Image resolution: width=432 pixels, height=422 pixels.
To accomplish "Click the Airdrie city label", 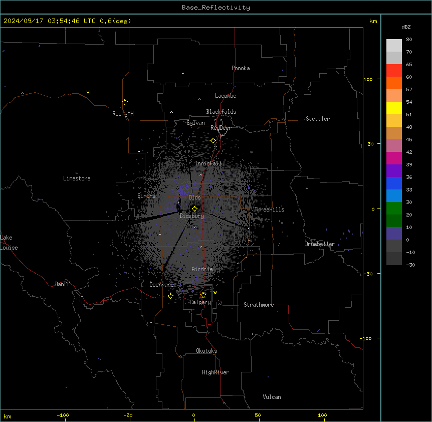I will [202, 269].
